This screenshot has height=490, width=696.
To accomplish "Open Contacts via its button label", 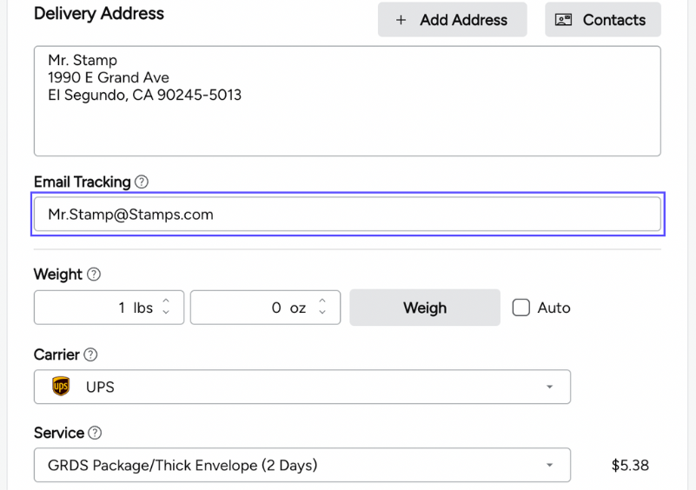I will [613, 20].
